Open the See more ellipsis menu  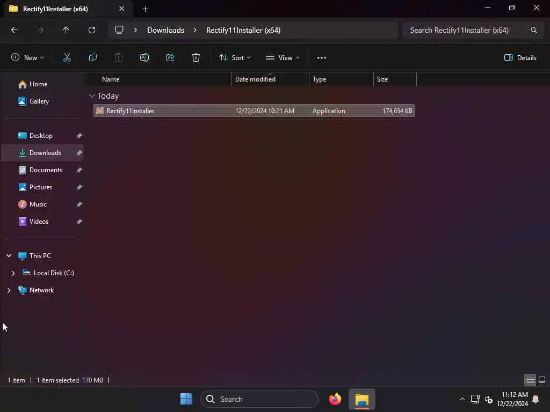(x=322, y=58)
